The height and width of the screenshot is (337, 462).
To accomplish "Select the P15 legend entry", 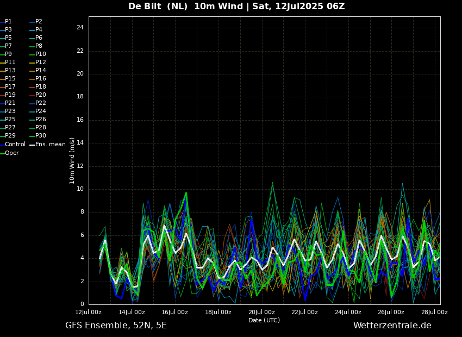I will [x=10, y=79].
